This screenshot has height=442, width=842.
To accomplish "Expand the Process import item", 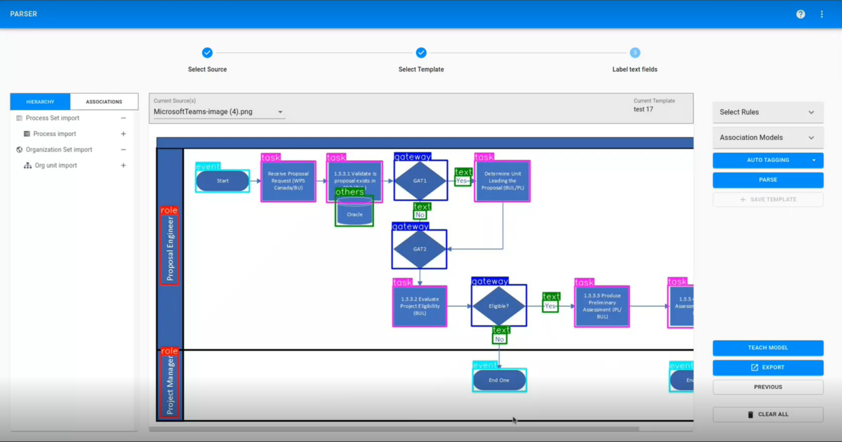I will click(123, 134).
